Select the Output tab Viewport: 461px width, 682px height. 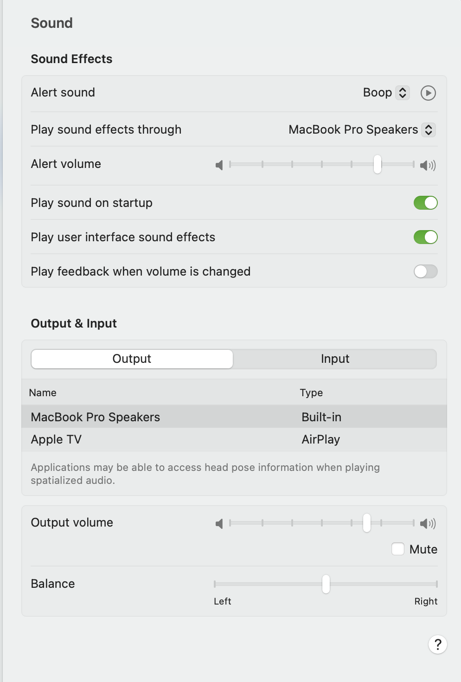click(x=132, y=359)
